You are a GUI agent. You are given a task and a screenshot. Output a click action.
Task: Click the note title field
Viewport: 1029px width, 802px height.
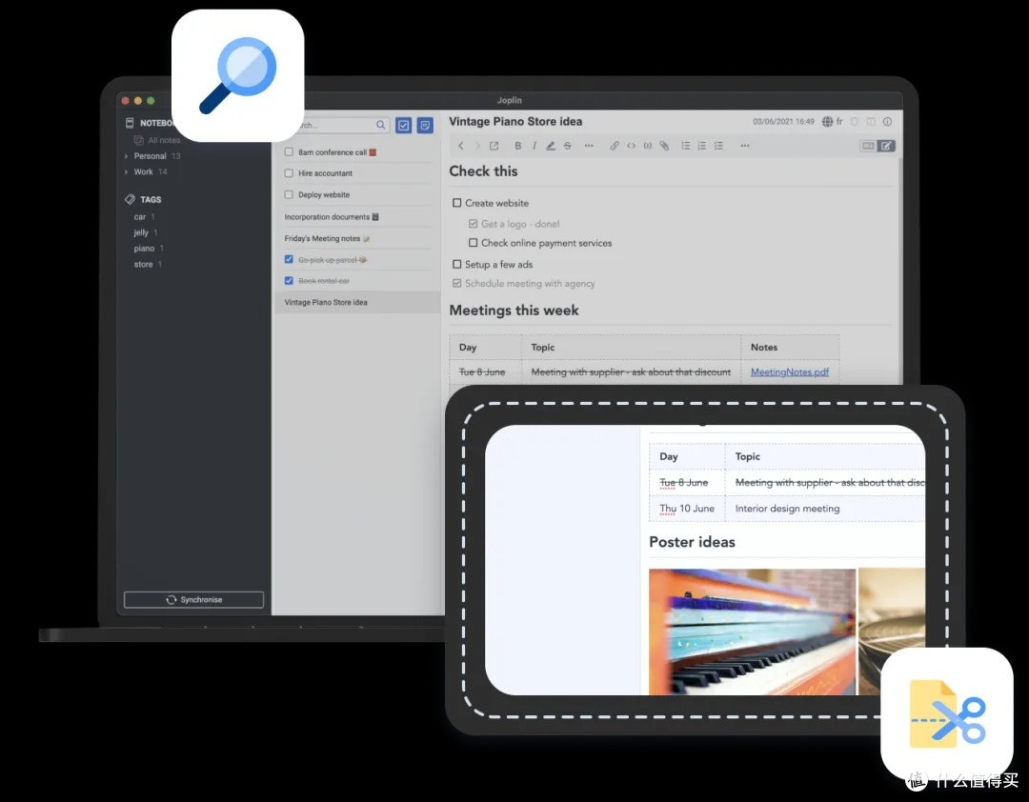[x=515, y=121]
